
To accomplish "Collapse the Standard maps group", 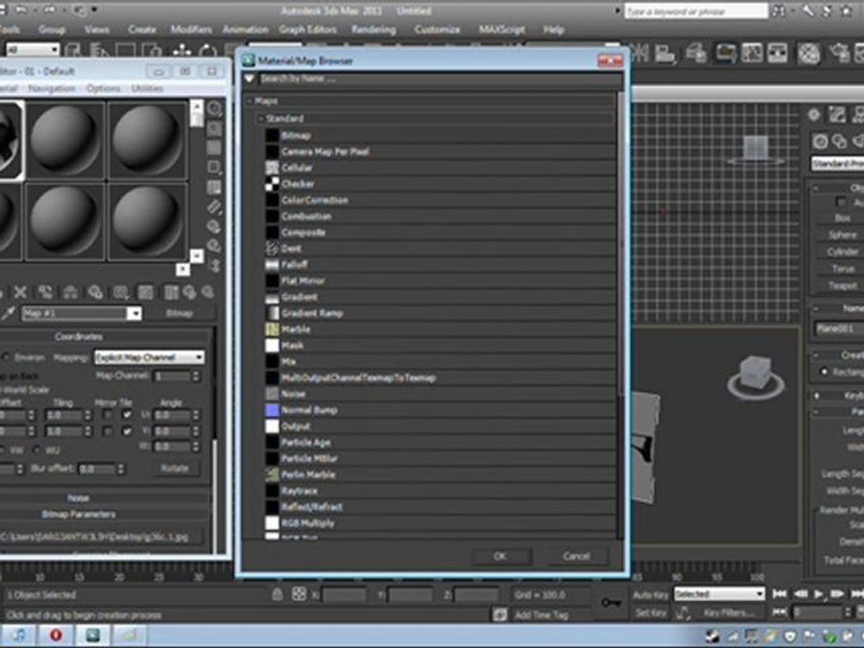I will pos(261,119).
